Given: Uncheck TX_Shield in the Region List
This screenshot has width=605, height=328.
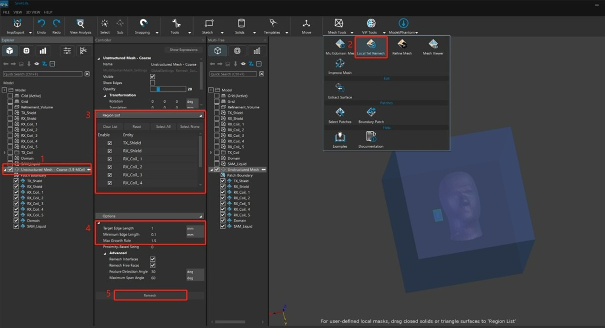Looking at the screenshot, I should point(110,143).
